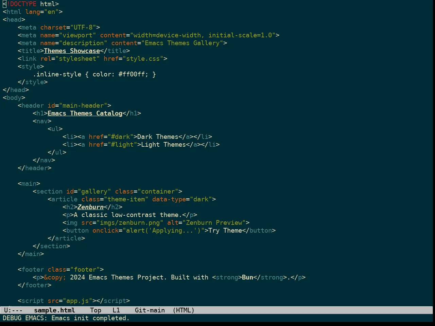Screen dimensions: 435x326
Task: Place cursor on !DOCTYPE keyword
Action: pos(21,4)
